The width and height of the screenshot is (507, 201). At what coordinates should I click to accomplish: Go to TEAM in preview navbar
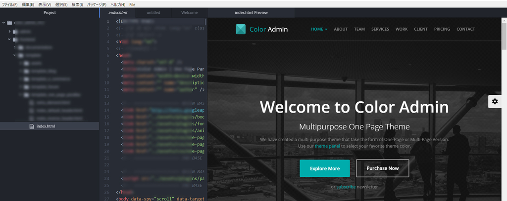click(x=359, y=29)
